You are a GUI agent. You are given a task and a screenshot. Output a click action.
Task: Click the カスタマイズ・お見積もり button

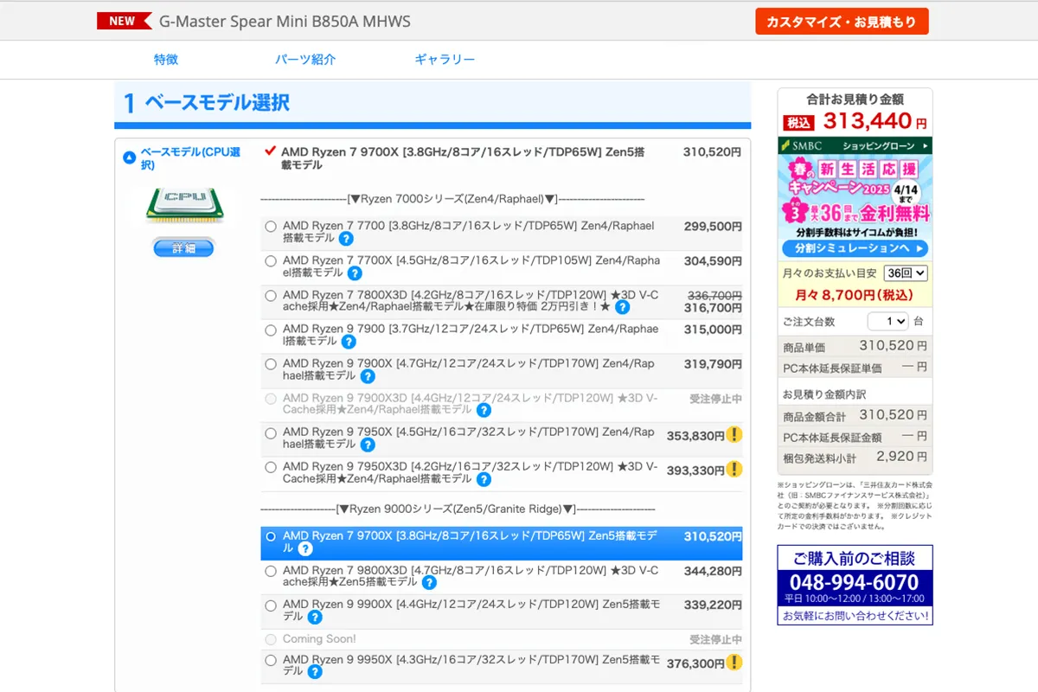point(842,22)
